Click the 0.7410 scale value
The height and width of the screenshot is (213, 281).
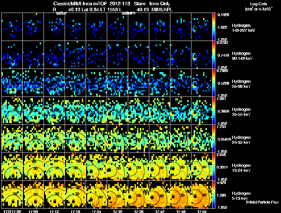click(223, 55)
